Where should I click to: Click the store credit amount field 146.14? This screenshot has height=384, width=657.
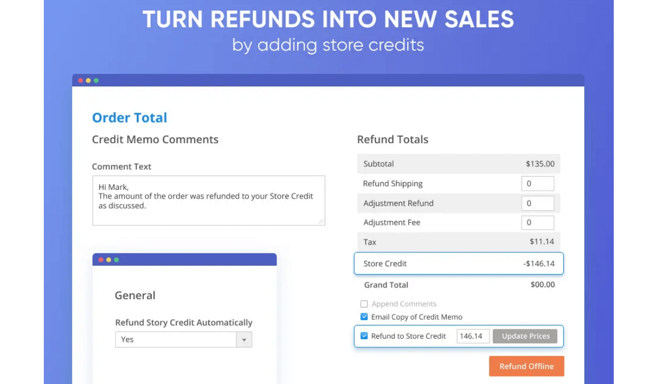(x=472, y=336)
